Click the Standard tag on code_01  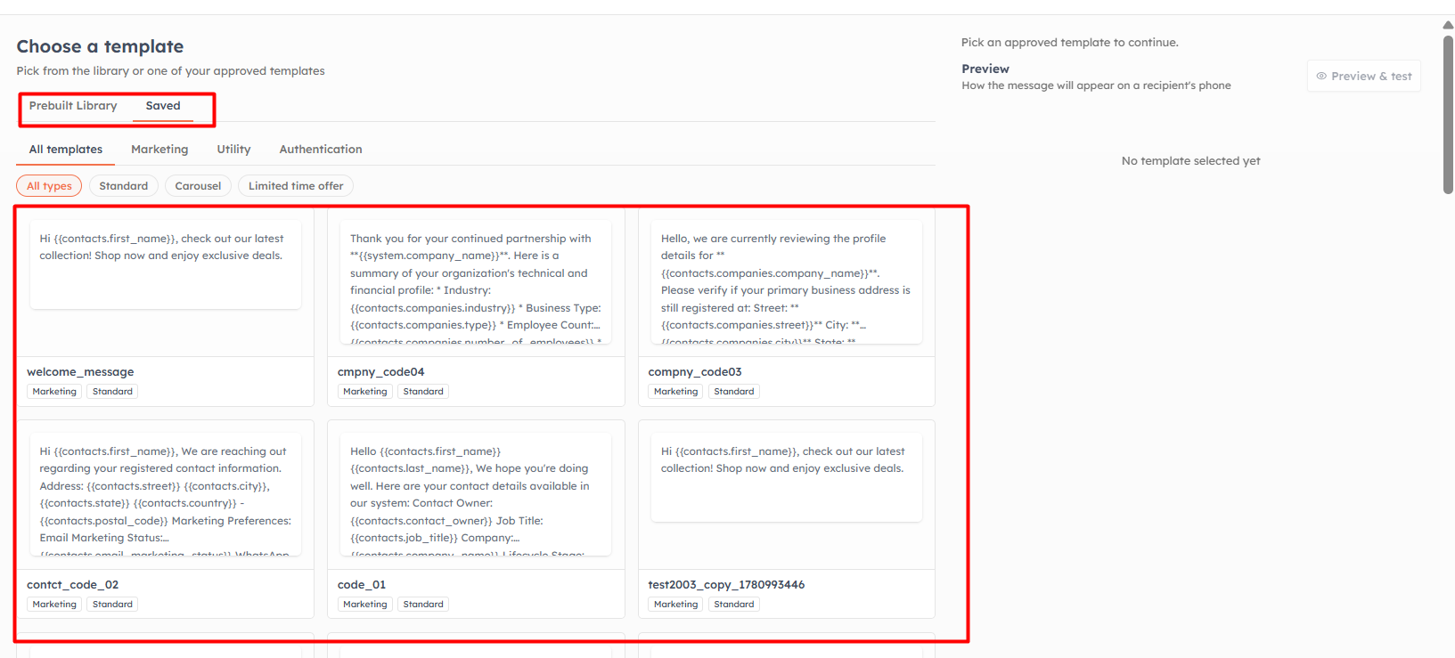point(423,605)
